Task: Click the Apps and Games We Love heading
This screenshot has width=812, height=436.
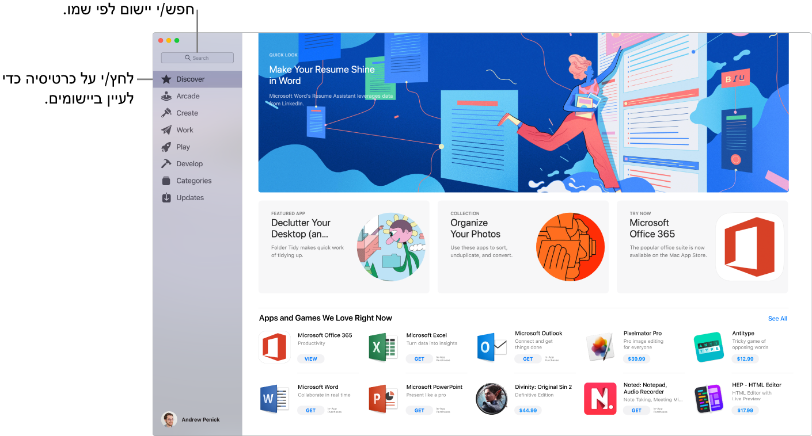Action: coord(325,318)
